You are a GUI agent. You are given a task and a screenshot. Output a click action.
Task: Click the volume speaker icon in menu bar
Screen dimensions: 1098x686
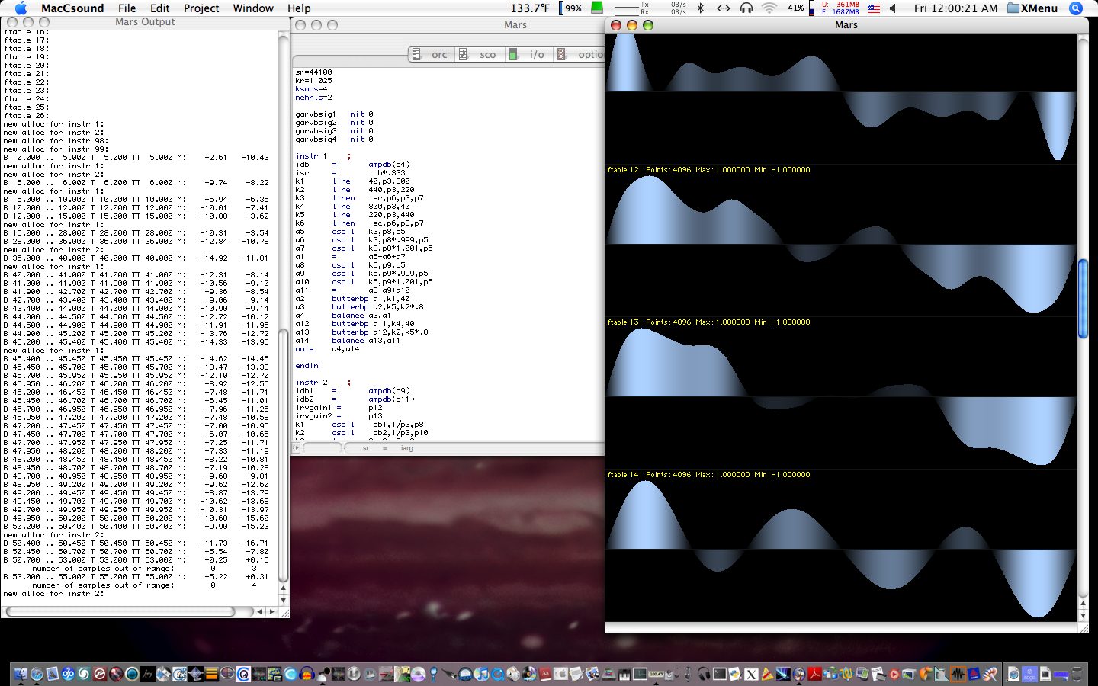pos(894,8)
